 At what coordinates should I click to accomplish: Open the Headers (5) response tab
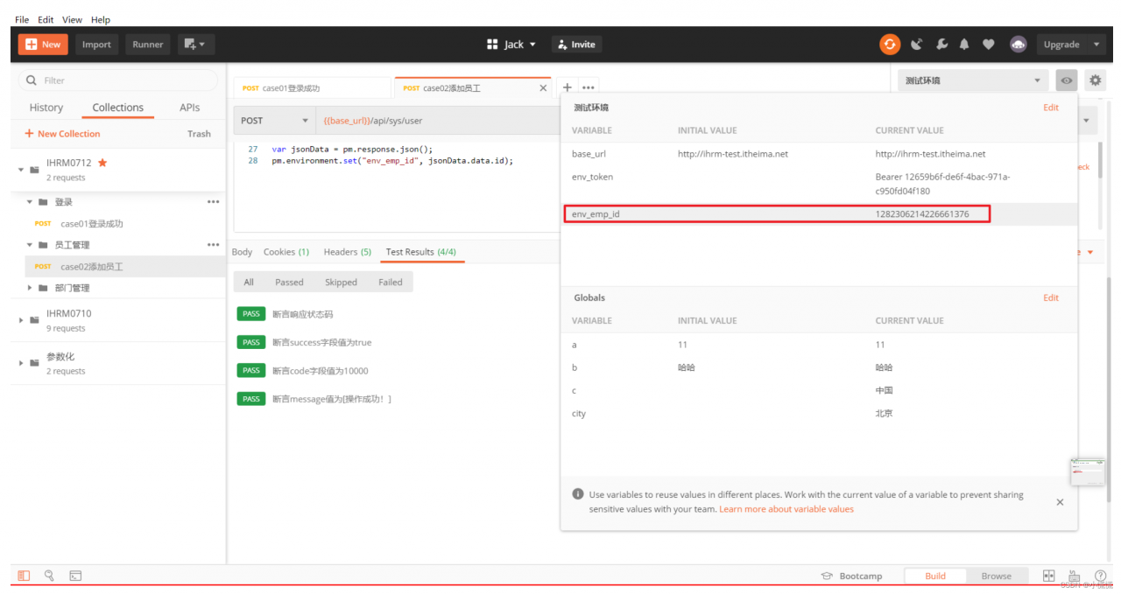click(347, 252)
